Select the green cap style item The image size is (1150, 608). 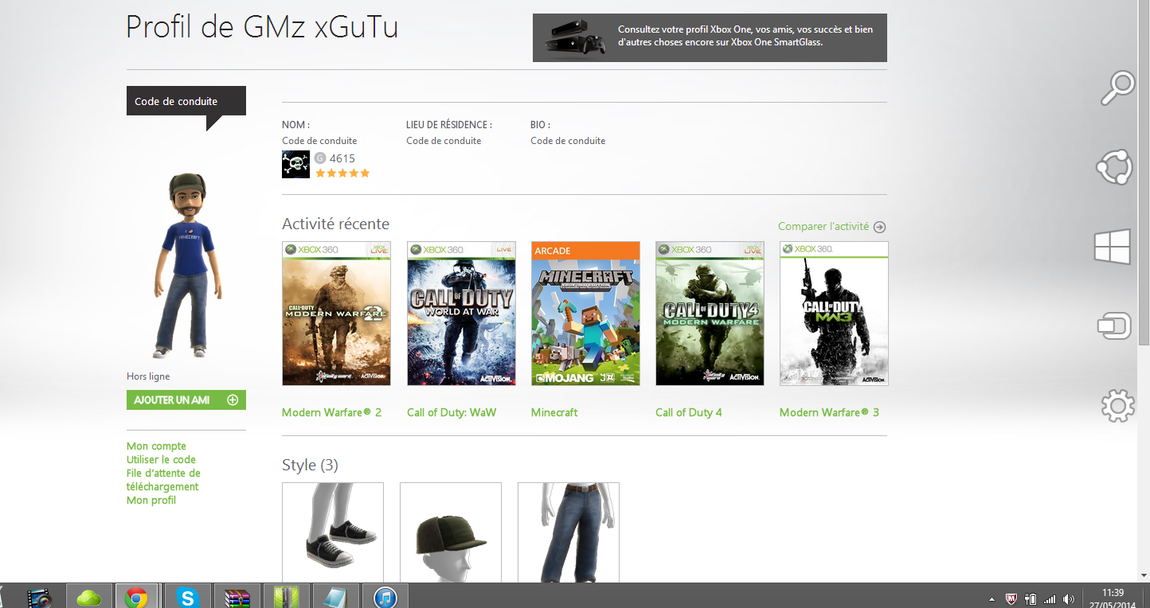(451, 532)
